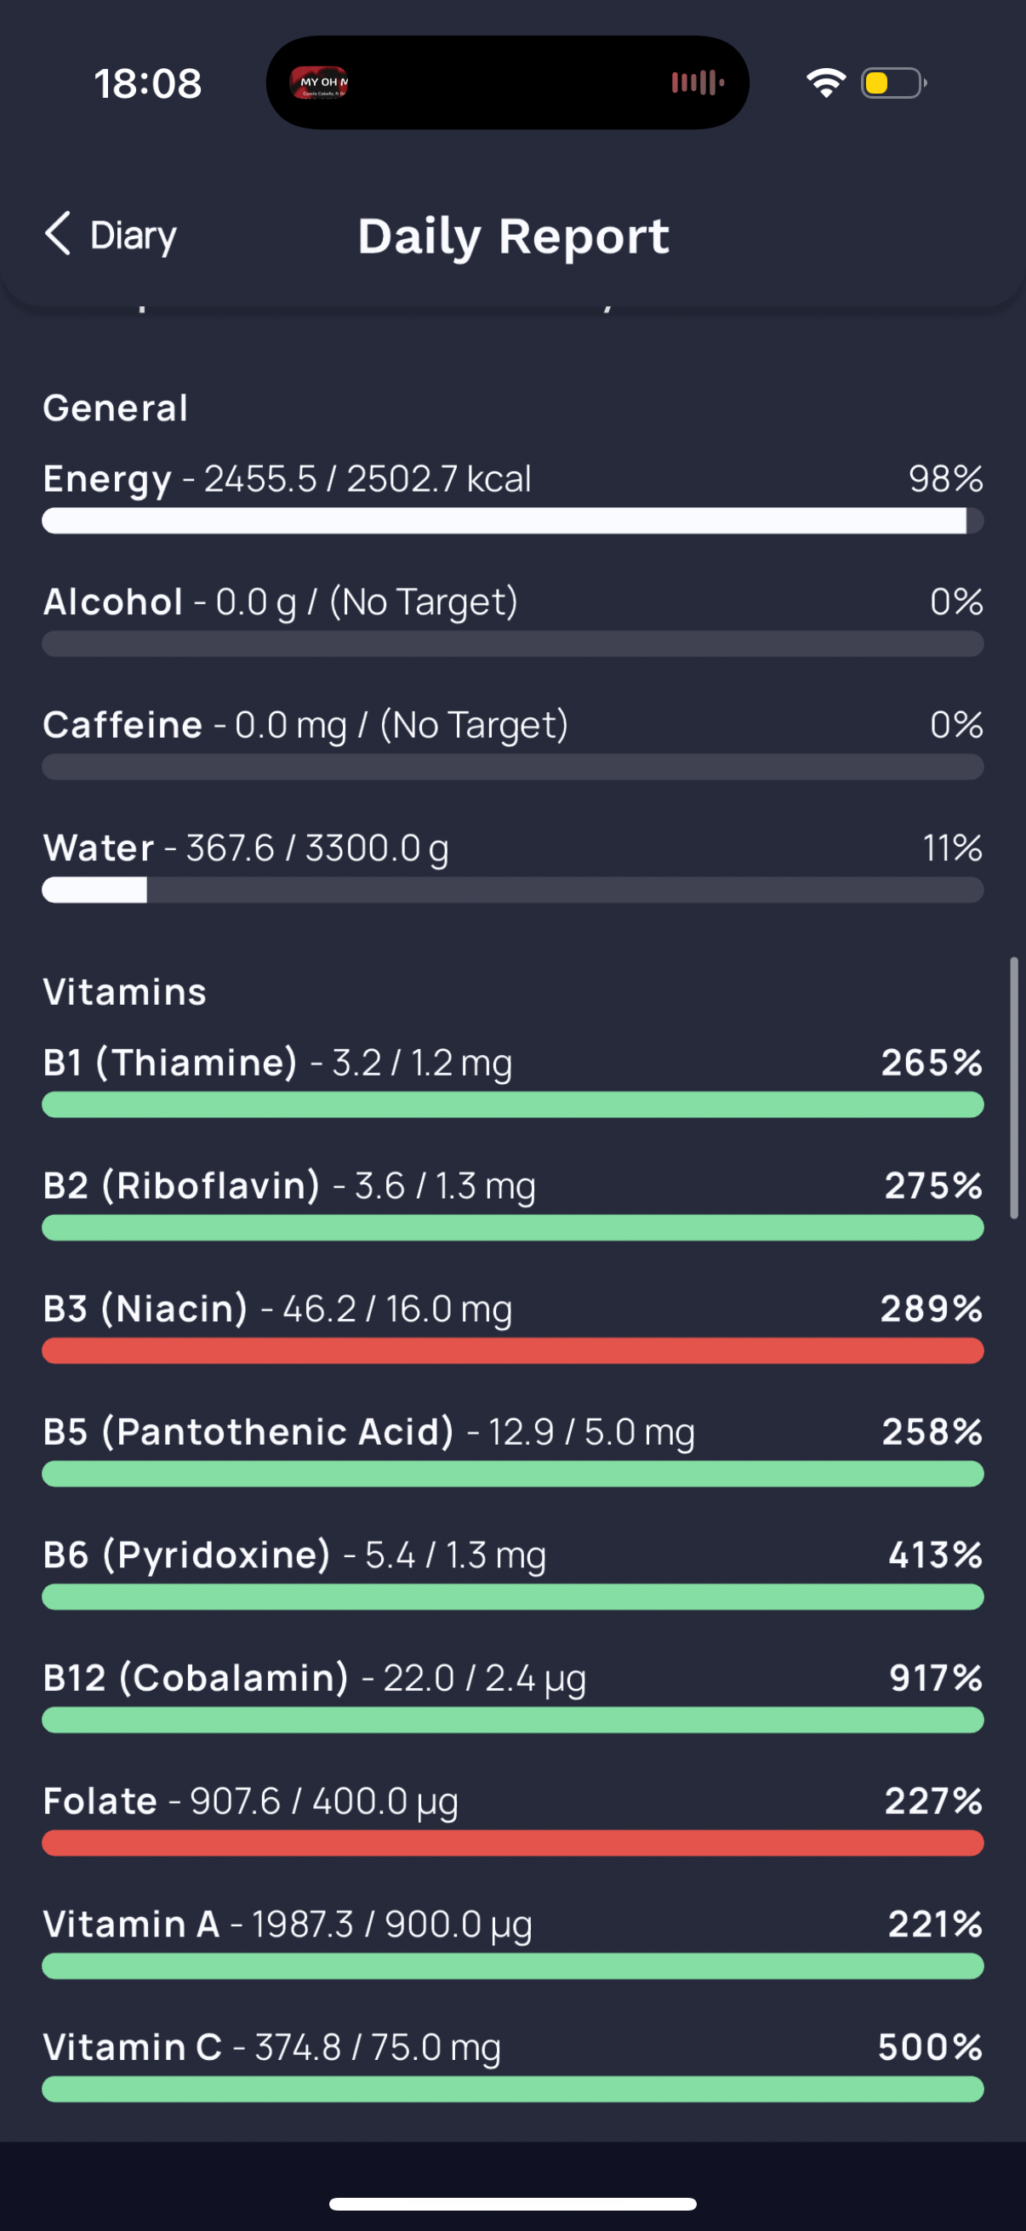The image size is (1026, 2231).
Task: Open the Dynamic Island album artwork thumbnail
Action: [x=320, y=83]
